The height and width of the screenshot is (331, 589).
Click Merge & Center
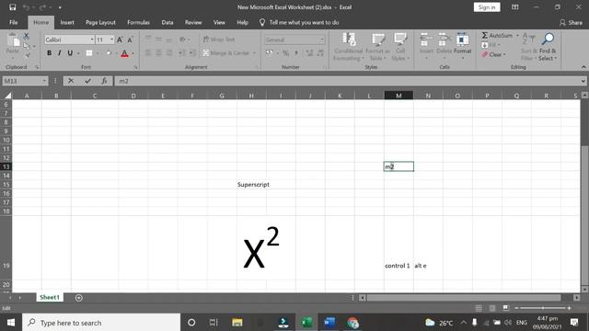click(226, 53)
